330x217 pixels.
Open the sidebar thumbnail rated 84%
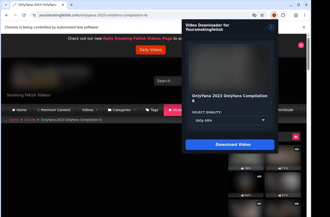click(x=246, y=185)
